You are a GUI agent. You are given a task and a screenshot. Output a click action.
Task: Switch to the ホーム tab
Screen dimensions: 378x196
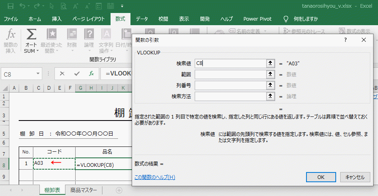coord(35,19)
